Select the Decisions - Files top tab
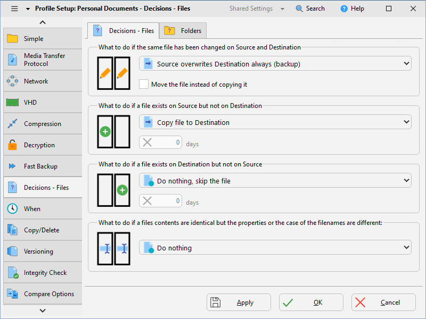426x319 pixels. tap(124, 31)
